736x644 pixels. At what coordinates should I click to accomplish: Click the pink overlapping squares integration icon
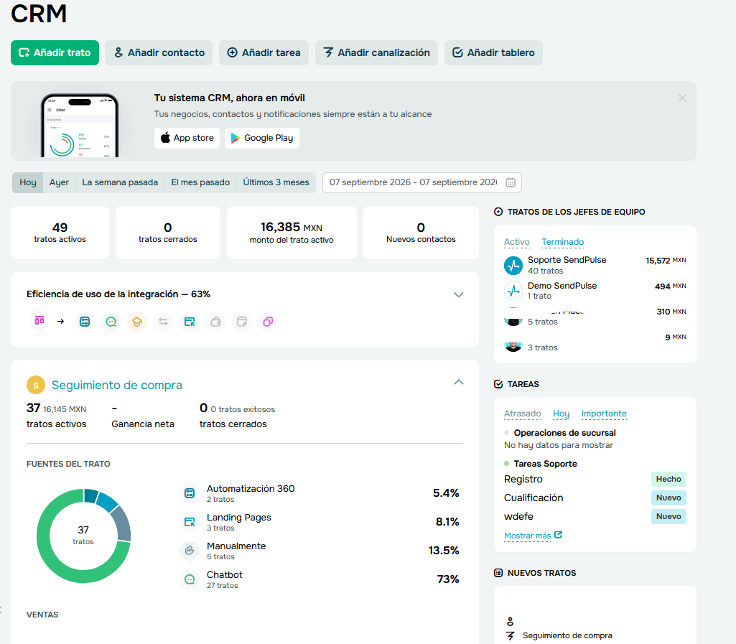(268, 322)
